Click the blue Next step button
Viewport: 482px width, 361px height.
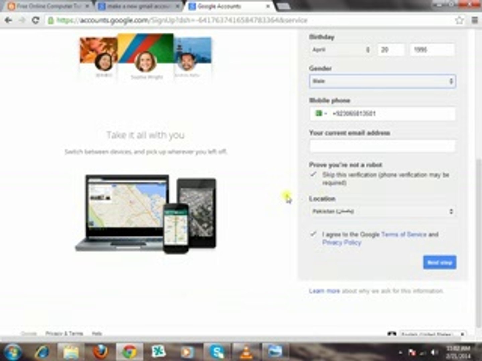coord(439,262)
